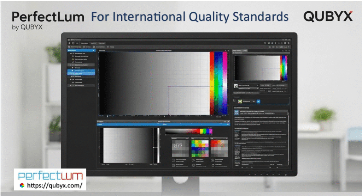This screenshot has height=196, width=362.
Task: Click the small multicolor QUBYX icon beside the URL
Action: pyautogui.click(x=21, y=185)
